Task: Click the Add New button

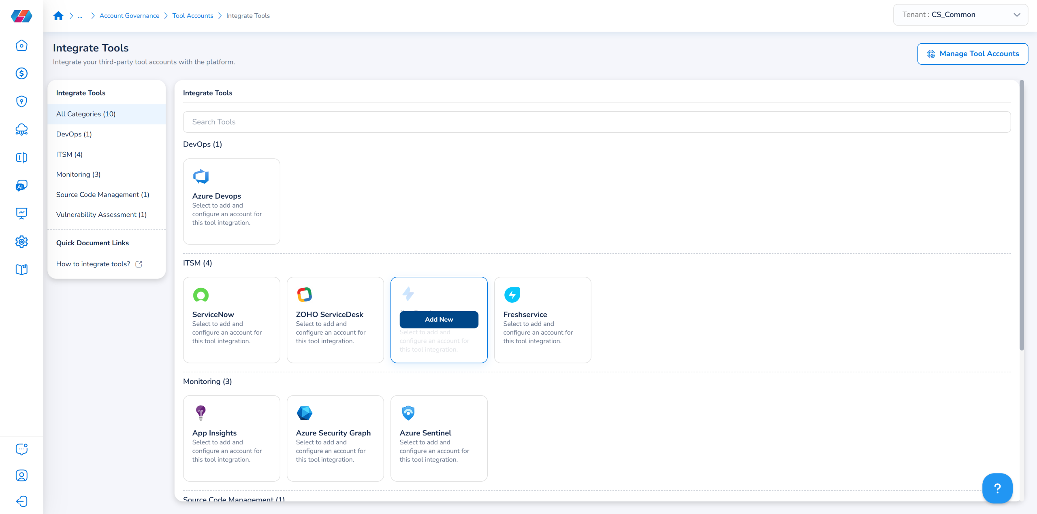Action: pos(439,319)
